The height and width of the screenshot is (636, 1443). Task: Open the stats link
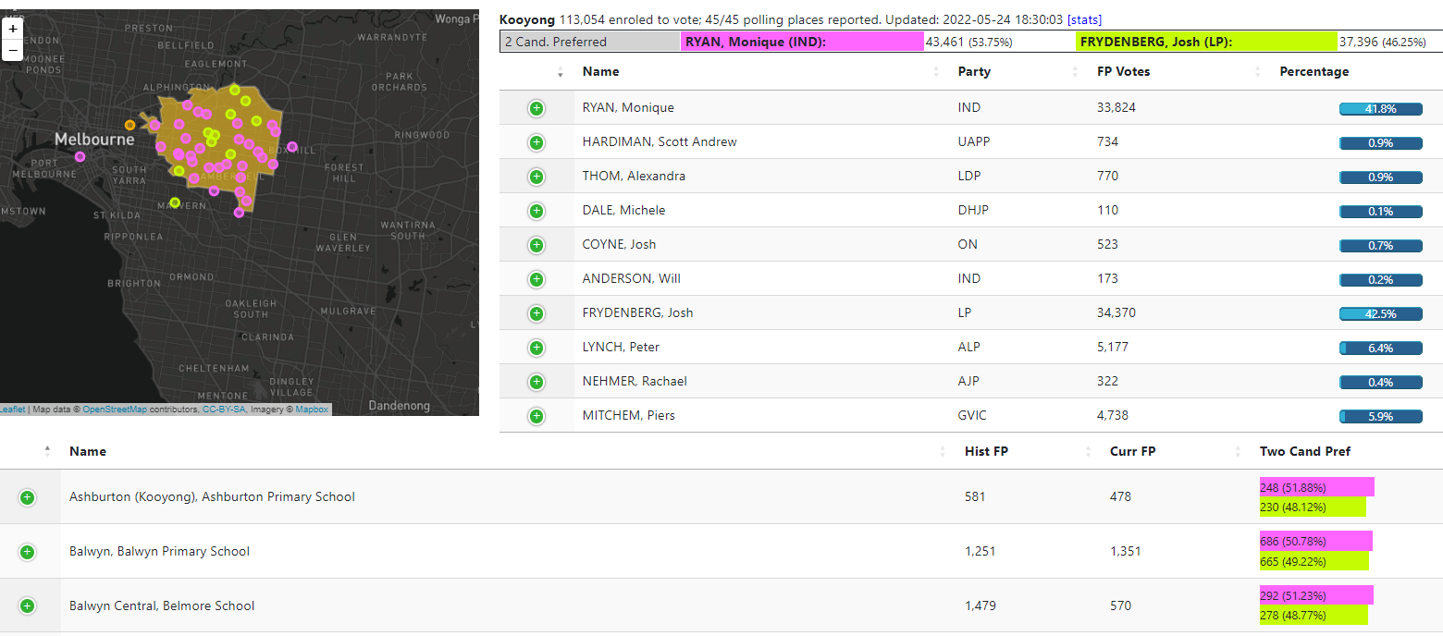click(1084, 19)
